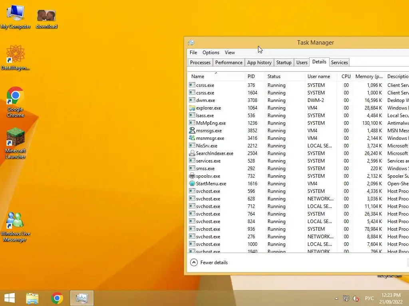Switch to the Startup tab
The image size is (409, 306).
(x=284, y=63)
